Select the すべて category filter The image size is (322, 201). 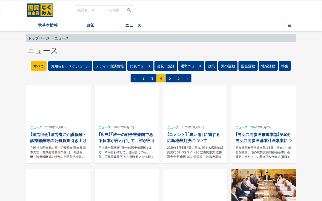(x=39, y=66)
